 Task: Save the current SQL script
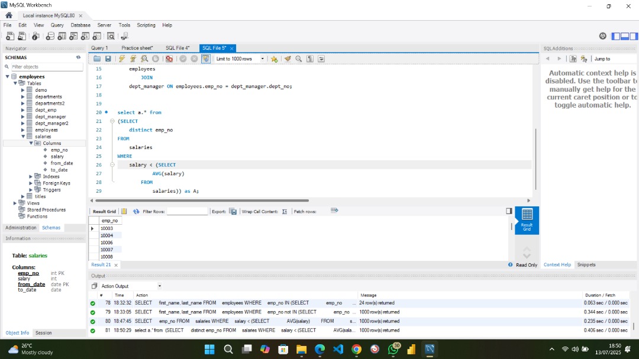[108, 59]
